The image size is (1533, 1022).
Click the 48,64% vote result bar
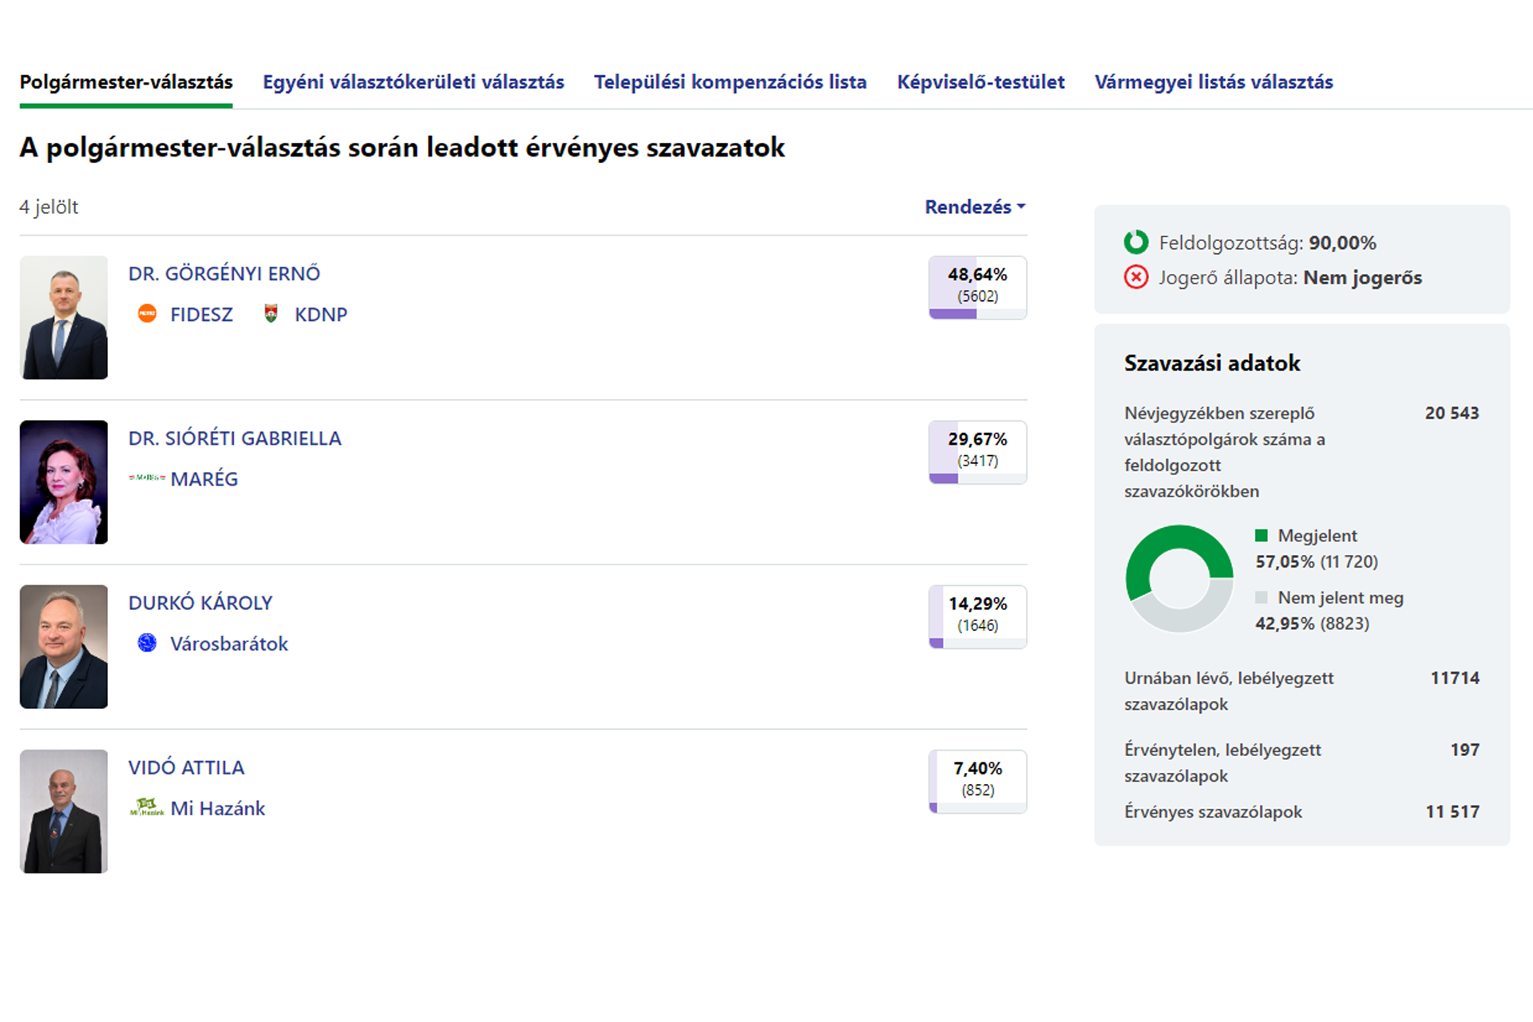977,287
